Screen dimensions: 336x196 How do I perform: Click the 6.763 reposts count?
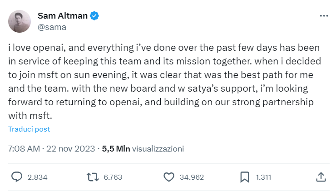click(113, 177)
